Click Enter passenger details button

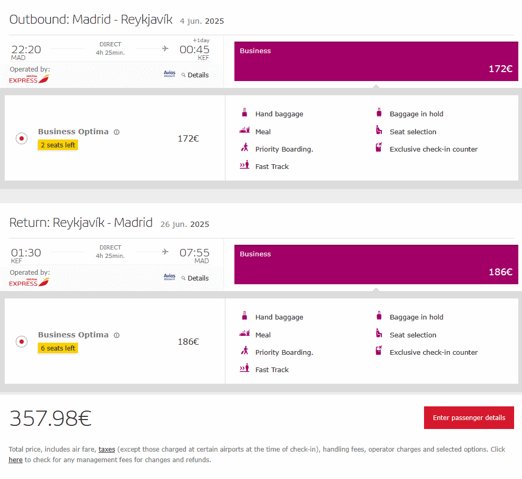[469, 418]
